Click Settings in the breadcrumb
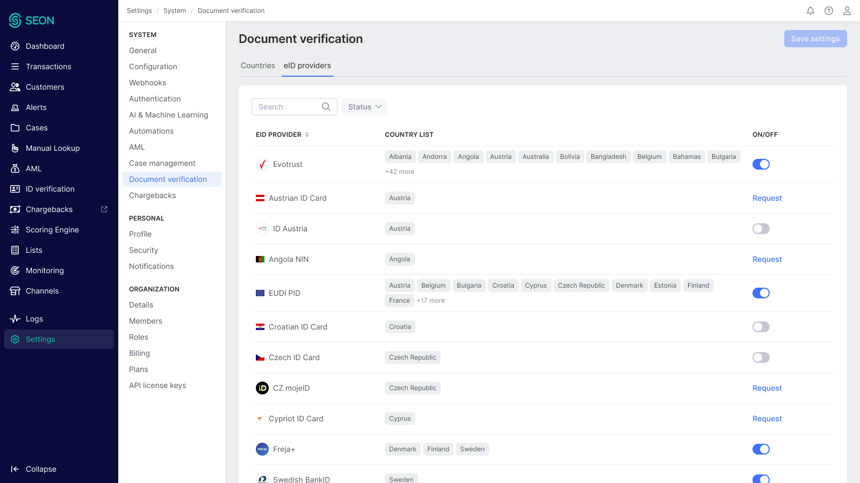 139,11
